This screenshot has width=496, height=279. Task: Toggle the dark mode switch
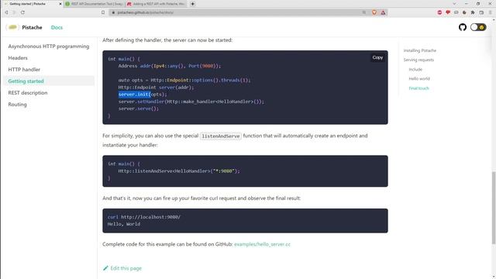pos(478,28)
